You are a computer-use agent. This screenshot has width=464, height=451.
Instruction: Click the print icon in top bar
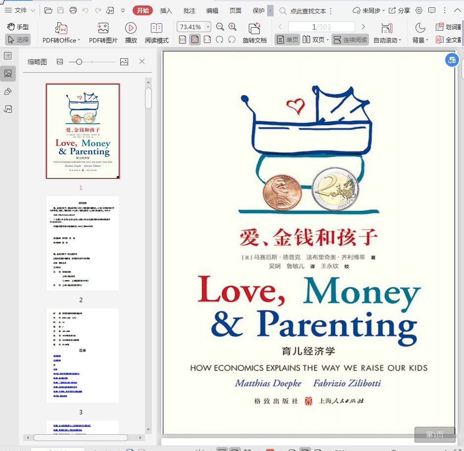(x=73, y=10)
